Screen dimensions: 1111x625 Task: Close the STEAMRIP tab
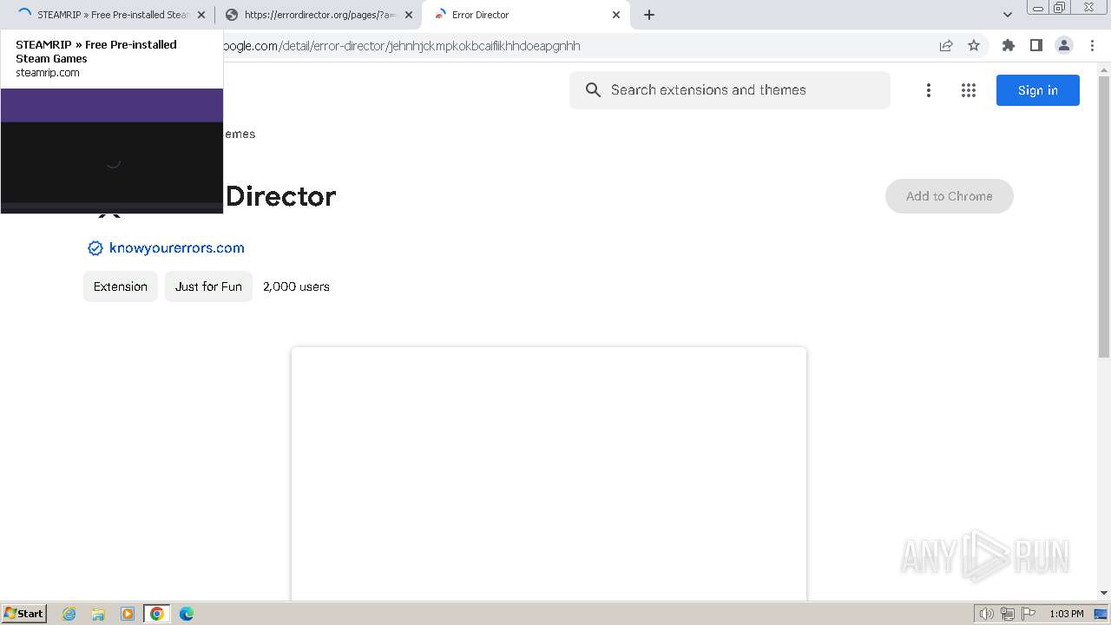201,15
